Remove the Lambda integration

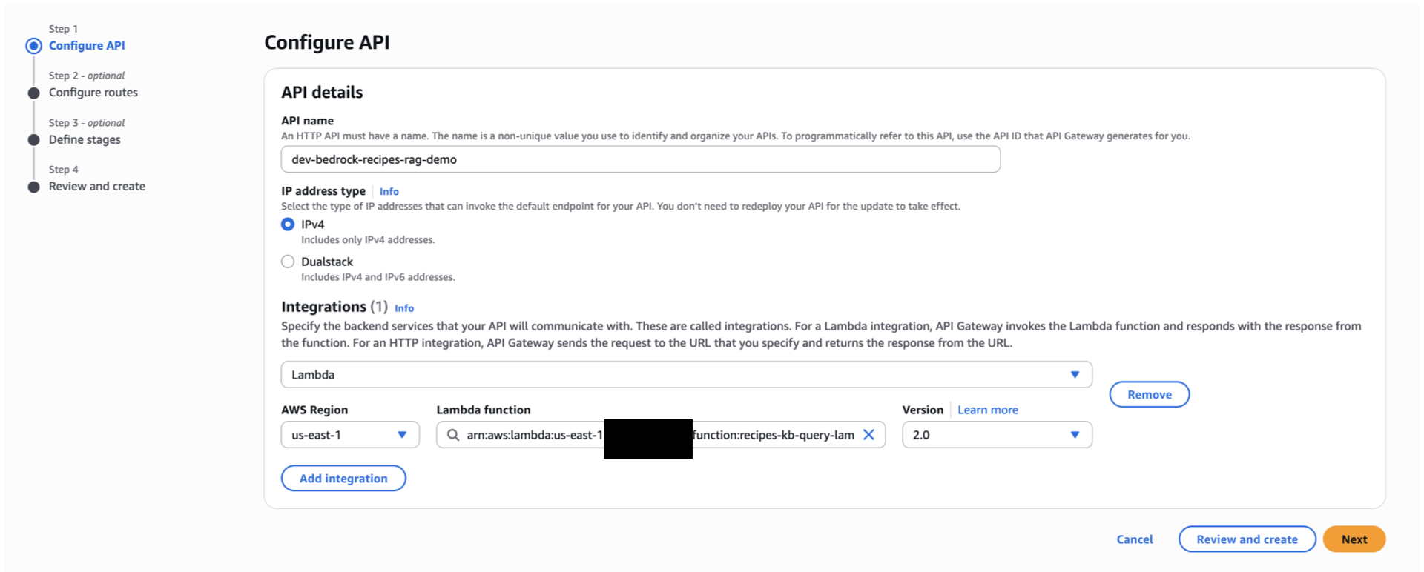[1149, 395]
